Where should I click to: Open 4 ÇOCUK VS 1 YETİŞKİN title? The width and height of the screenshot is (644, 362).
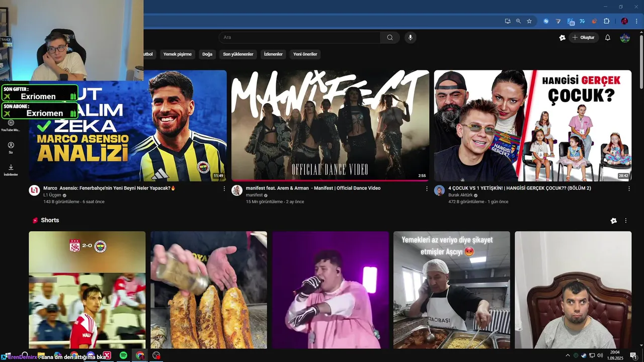[x=520, y=188]
